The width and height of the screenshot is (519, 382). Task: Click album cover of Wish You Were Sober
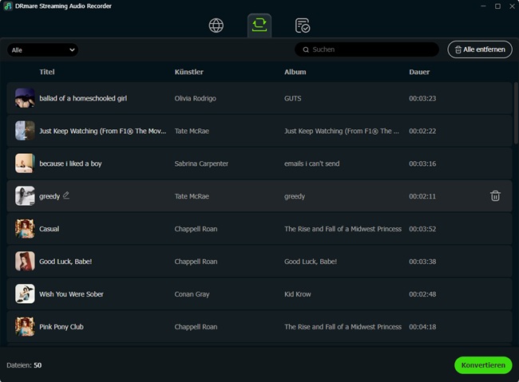click(25, 293)
